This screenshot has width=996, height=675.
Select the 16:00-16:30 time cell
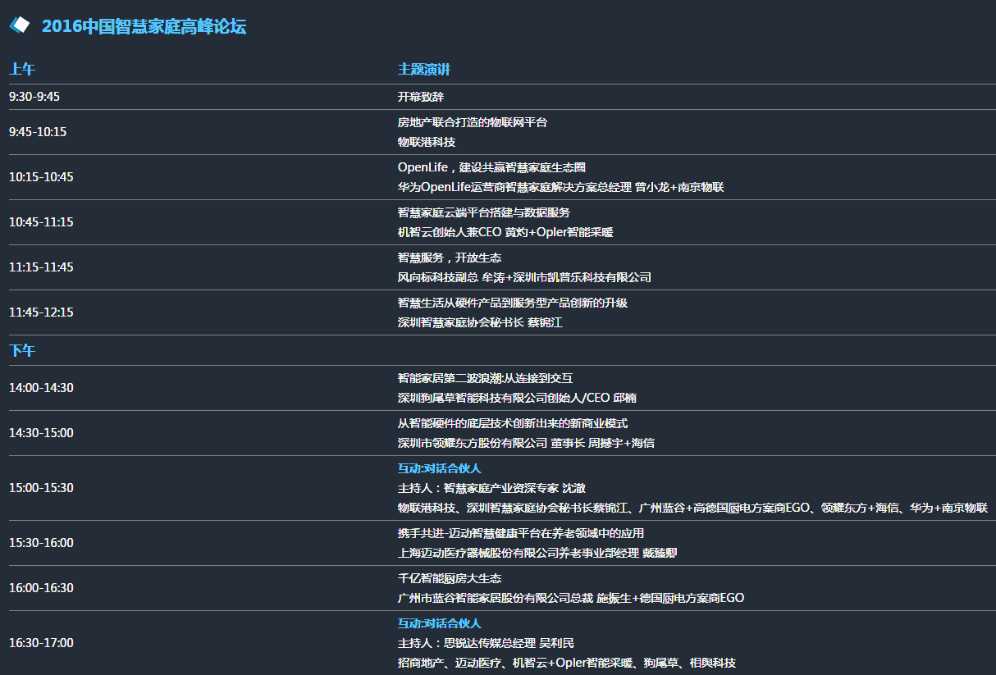[x=41, y=588]
